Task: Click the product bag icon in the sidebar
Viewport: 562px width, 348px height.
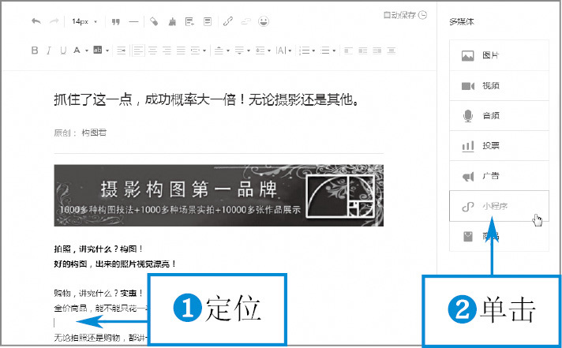Action: 468,237
